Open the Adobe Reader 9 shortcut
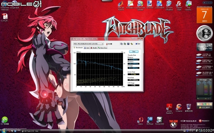 click(169, 109)
